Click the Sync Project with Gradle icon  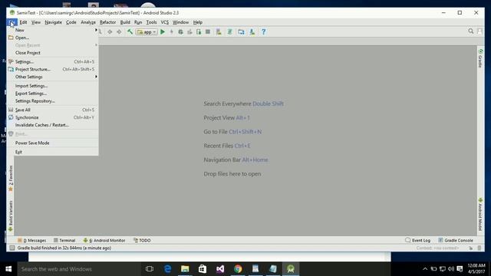[229, 31]
